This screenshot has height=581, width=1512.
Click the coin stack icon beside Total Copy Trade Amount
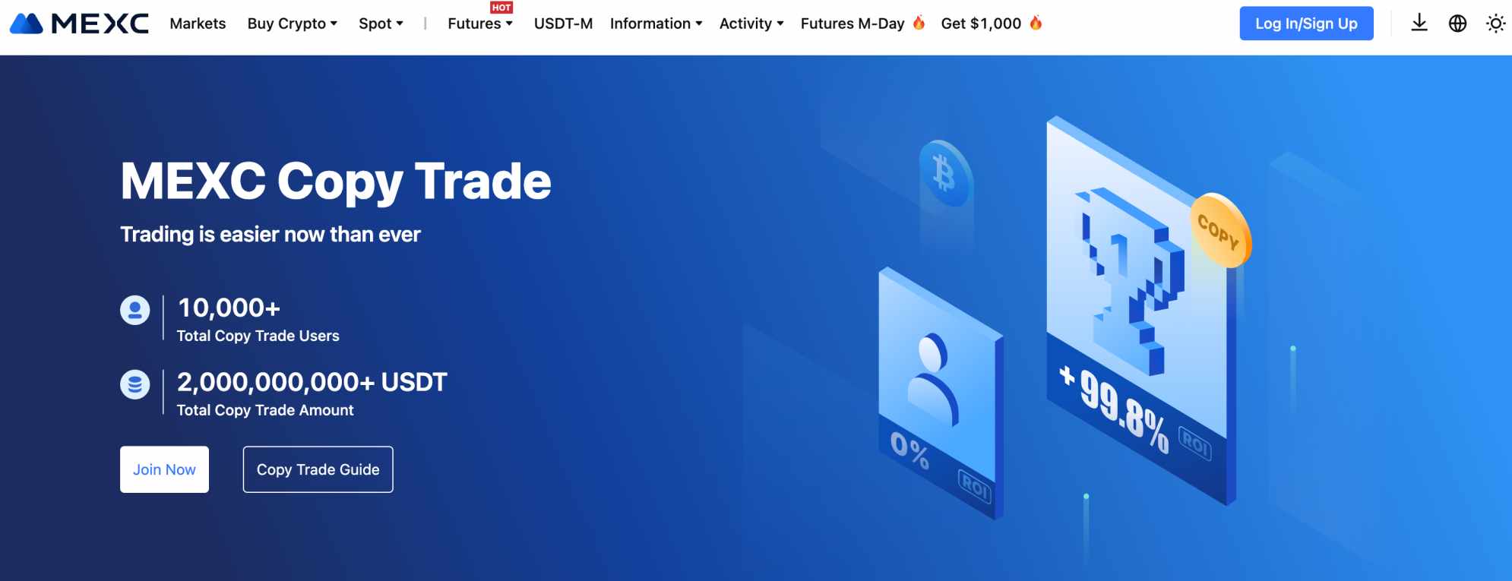coord(135,384)
